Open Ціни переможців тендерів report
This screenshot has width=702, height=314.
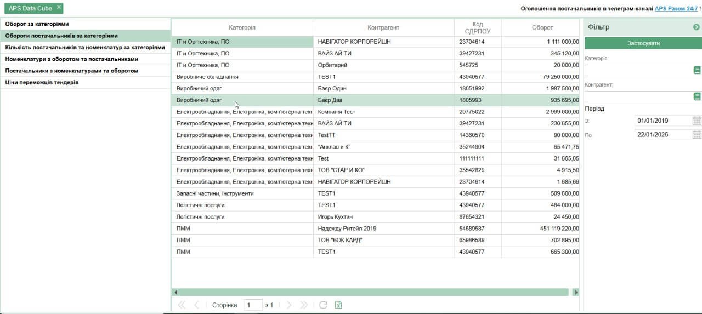pyautogui.click(x=42, y=82)
